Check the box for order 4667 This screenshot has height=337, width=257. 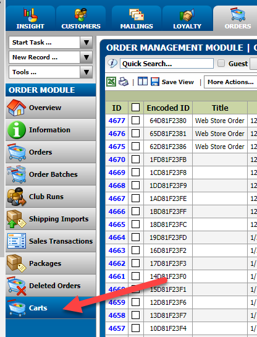[x=135, y=198]
